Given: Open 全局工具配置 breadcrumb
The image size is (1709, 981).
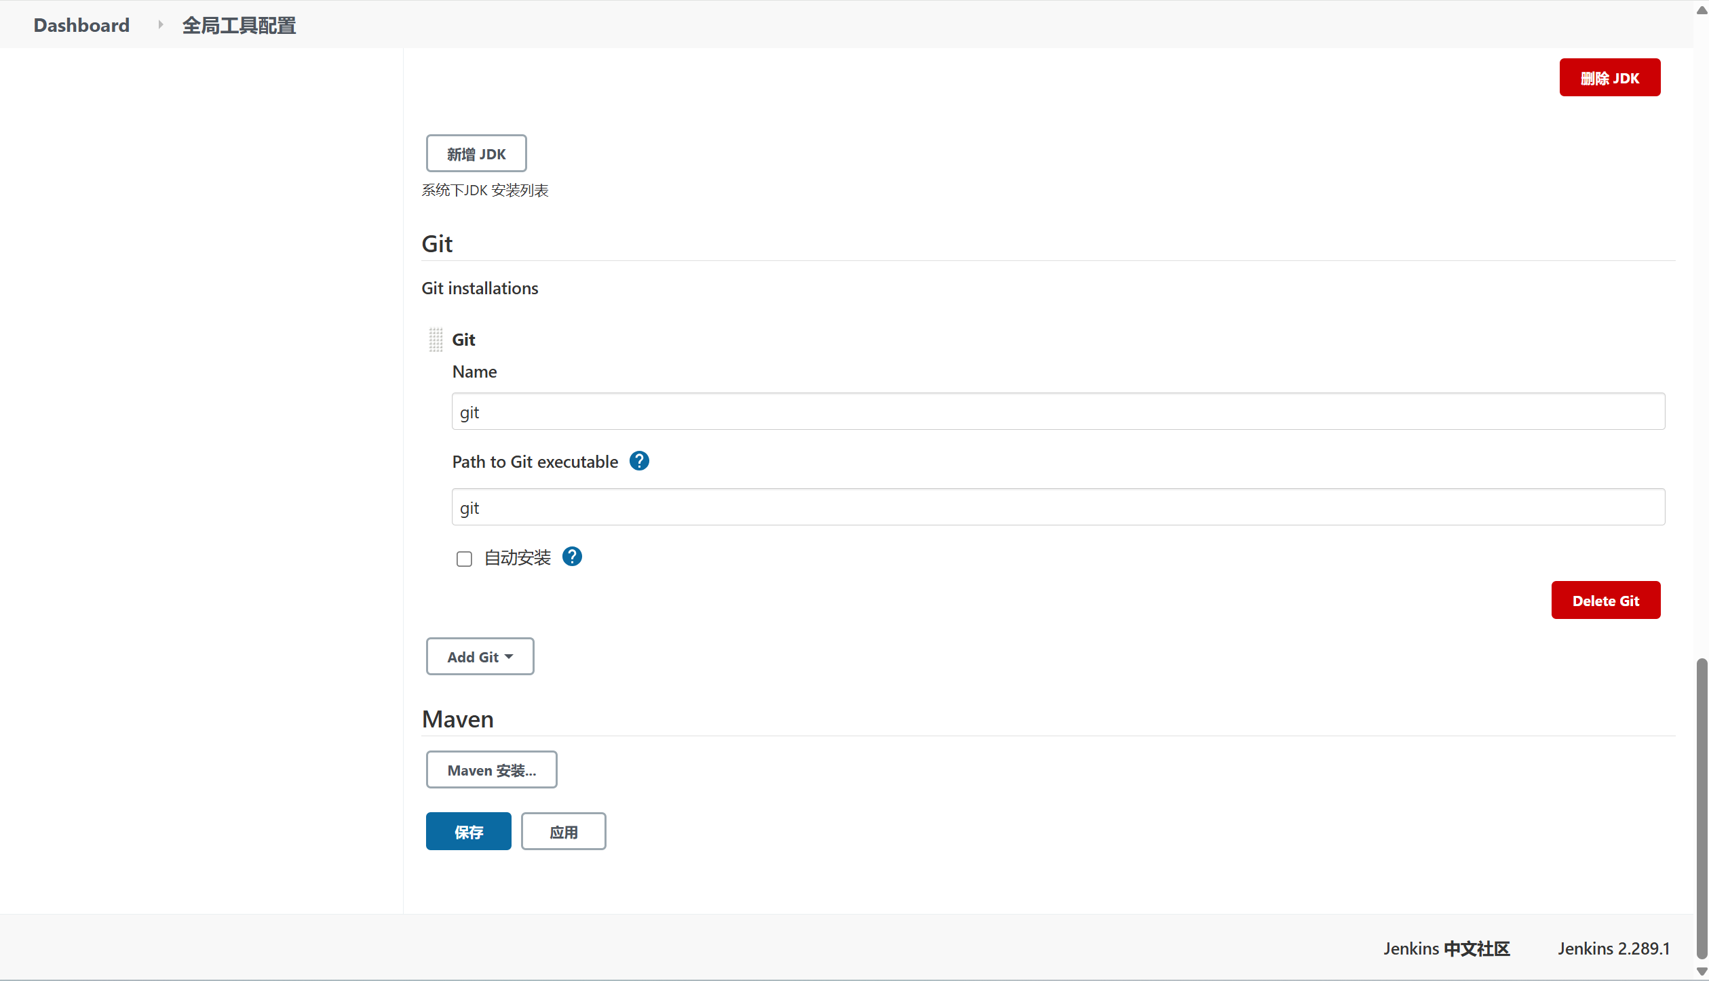Looking at the screenshot, I should [x=239, y=25].
